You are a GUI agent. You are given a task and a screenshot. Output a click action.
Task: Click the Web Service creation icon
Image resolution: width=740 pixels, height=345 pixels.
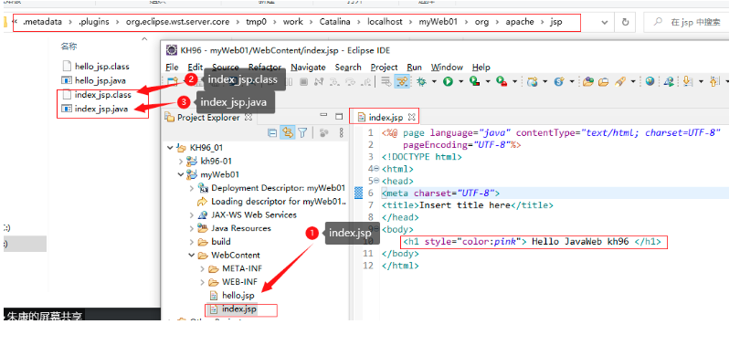point(559,81)
